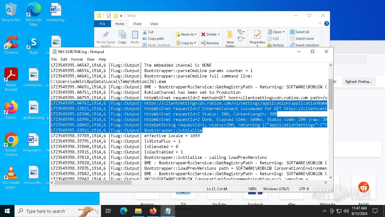Image resolution: width=385 pixels, height=217 pixels.
Task: Click Select none in the ribbon
Action: point(302,39)
